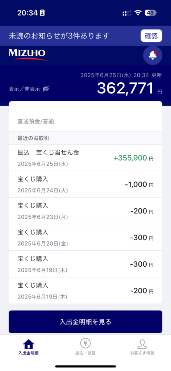Tap the battery indicator
The width and height of the screenshot is (171, 371).
[151, 13]
